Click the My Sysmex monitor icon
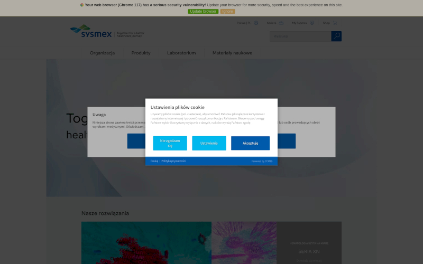 (x=312, y=23)
